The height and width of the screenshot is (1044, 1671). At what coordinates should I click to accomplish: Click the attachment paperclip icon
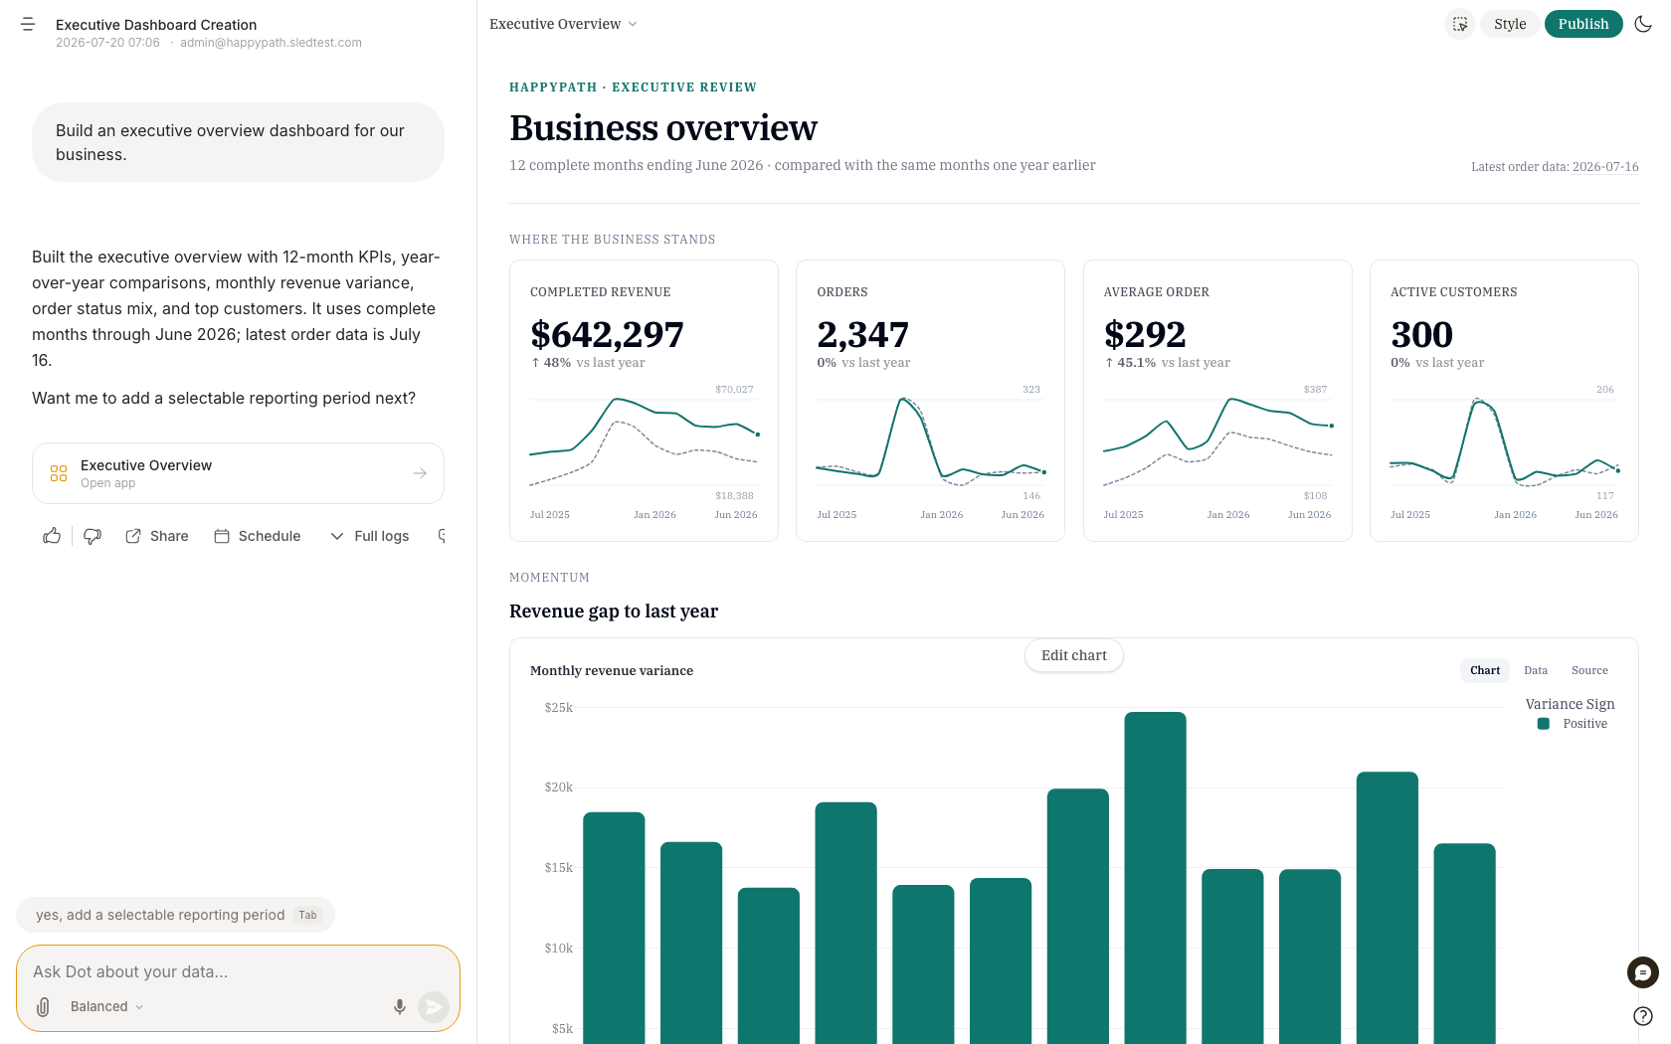click(x=43, y=1007)
